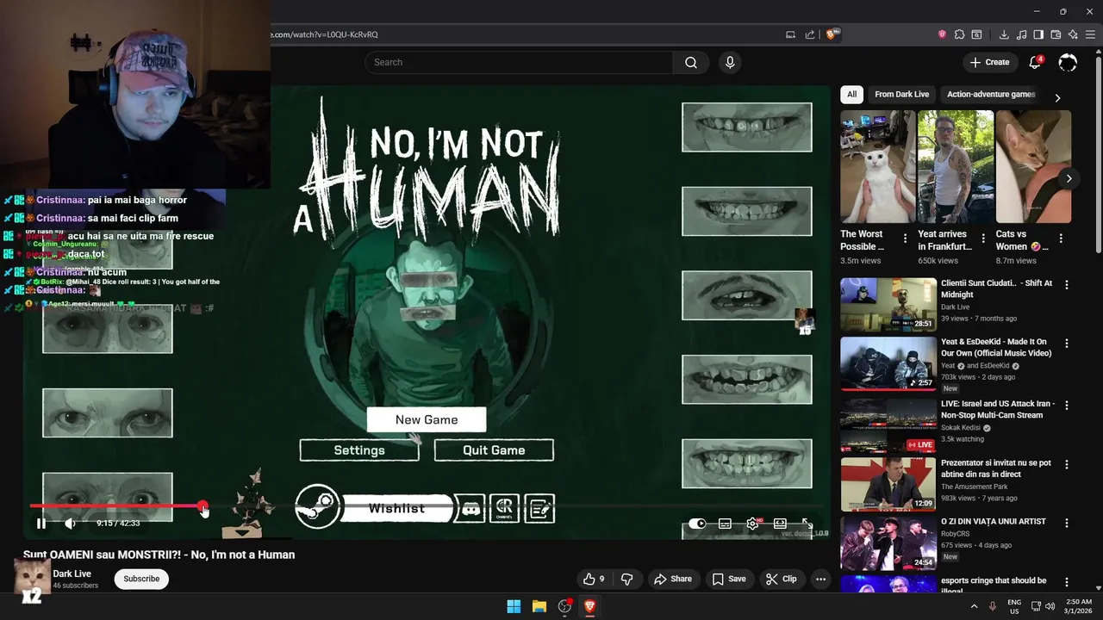The height and width of the screenshot is (620, 1103).
Task: Open YouTube notifications bell
Action: pyautogui.click(x=1036, y=62)
